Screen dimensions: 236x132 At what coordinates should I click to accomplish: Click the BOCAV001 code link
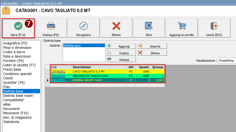point(58,80)
